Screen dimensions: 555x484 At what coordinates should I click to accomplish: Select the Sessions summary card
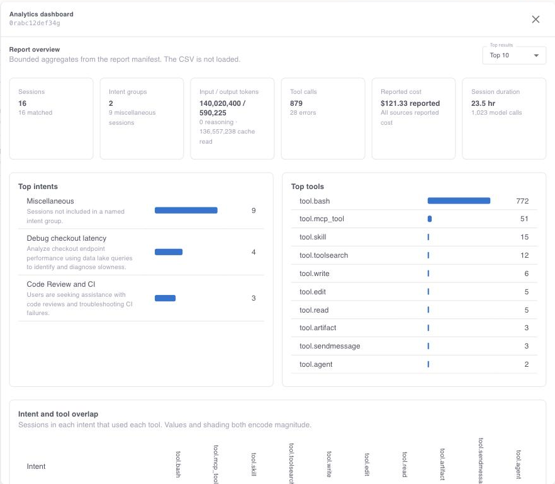(x=52, y=118)
